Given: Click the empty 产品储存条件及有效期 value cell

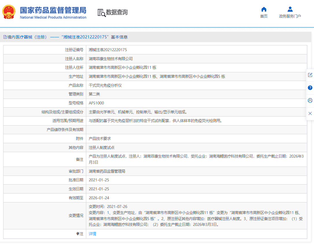Looking at the screenshot, I should pos(196,130).
